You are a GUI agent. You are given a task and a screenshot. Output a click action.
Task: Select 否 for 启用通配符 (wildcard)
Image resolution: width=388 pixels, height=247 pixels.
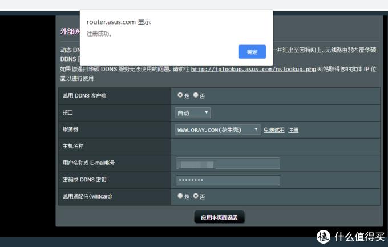[196, 196]
